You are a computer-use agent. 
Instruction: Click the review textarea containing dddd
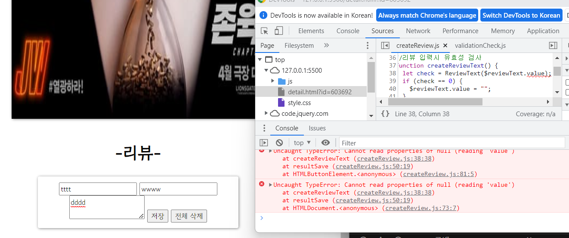point(107,207)
